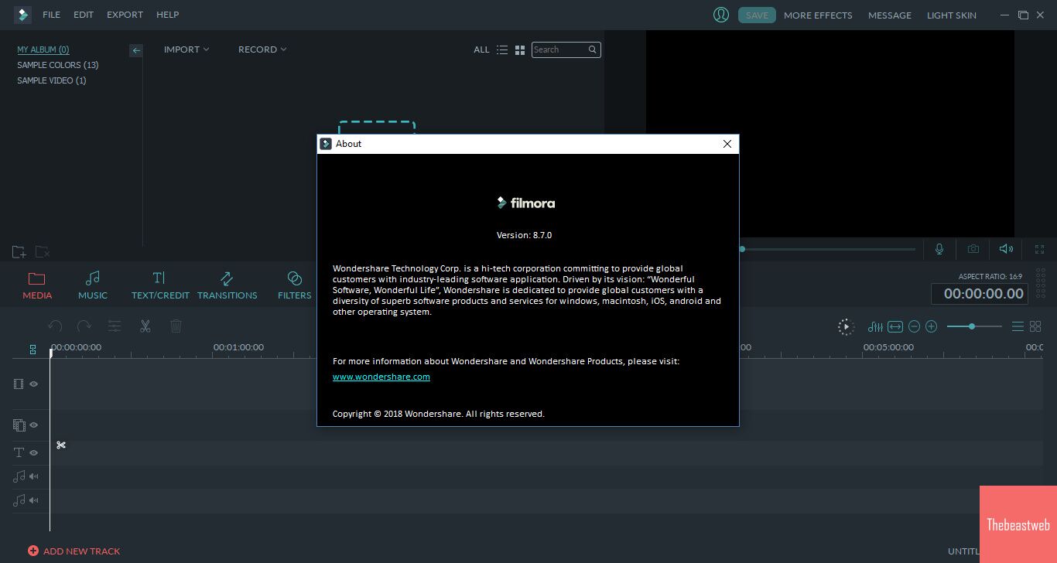
Task: Select MY ALBUM (0)
Action: (x=43, y=49)
